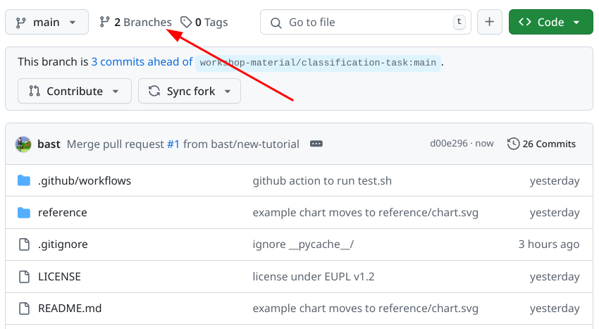Open commit 'license under EUPL v1.2'

click(x=313, y=276)
